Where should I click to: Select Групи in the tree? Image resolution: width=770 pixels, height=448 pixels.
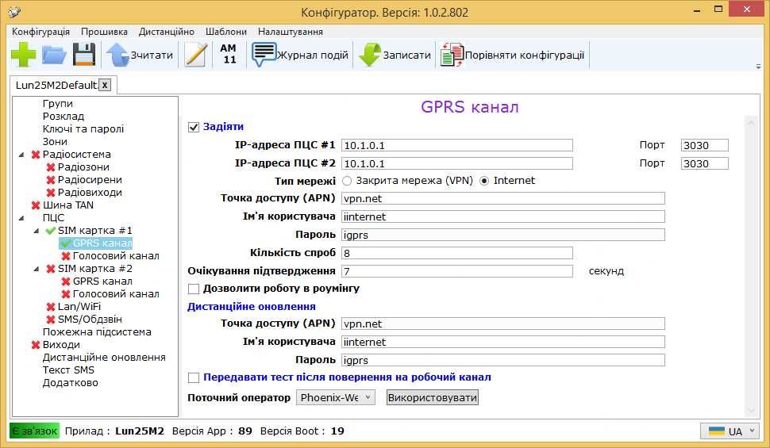(x=57, y=104)
